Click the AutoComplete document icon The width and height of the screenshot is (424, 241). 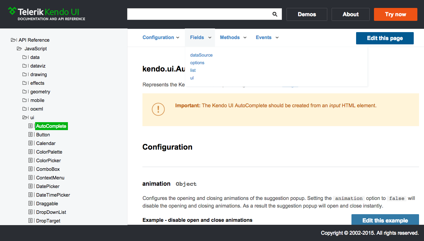click(x=30, y=126)
